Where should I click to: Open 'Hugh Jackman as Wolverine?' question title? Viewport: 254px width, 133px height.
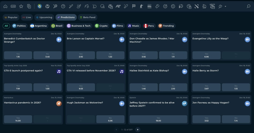point(85,103)
